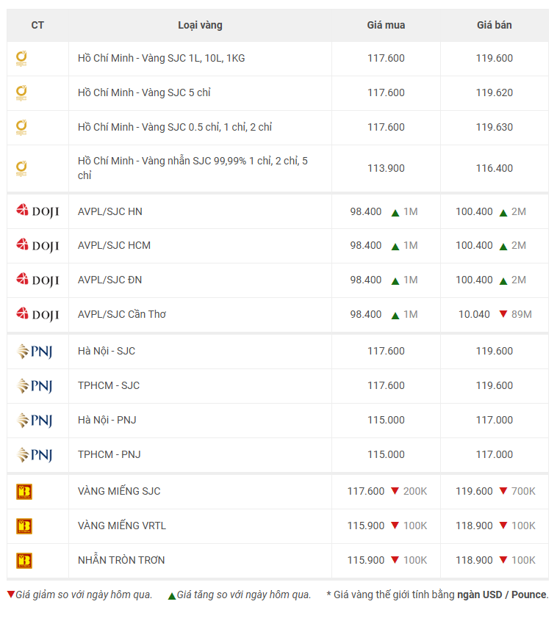The height and width of the screenshot is (618, 557).
Task: Click the PNJ logo beside Hà Nội - SJC
Action: click(35, 351)
